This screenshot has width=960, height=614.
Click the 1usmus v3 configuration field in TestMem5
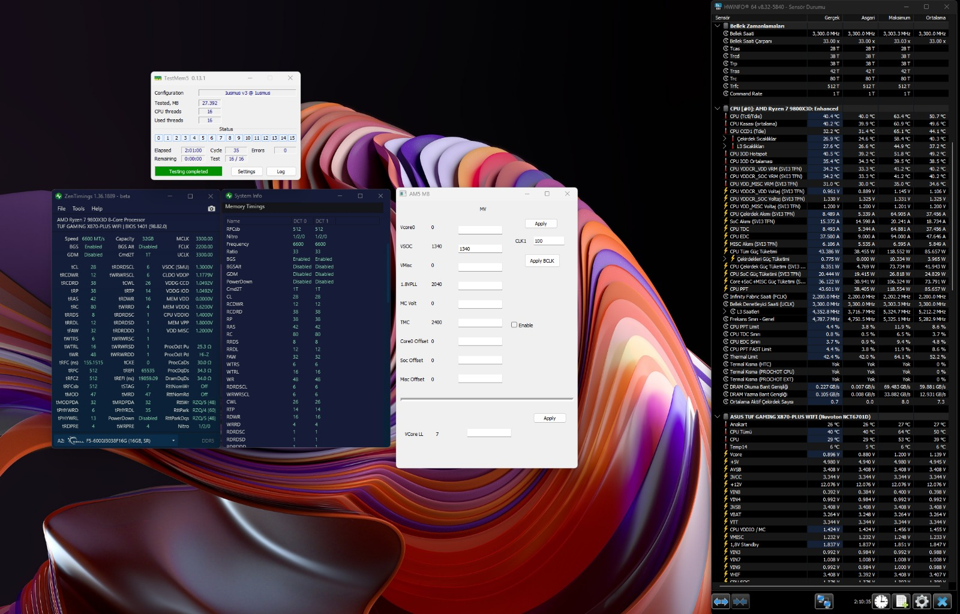point(247,93)
